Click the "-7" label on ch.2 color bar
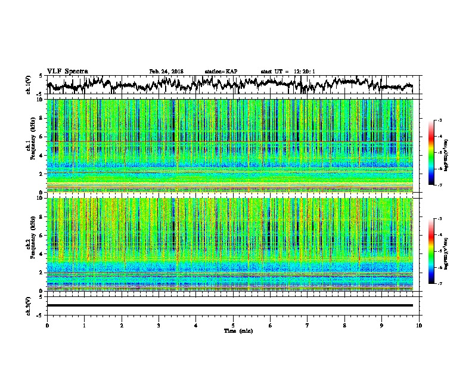472x365 pixels. pos(439,284)
